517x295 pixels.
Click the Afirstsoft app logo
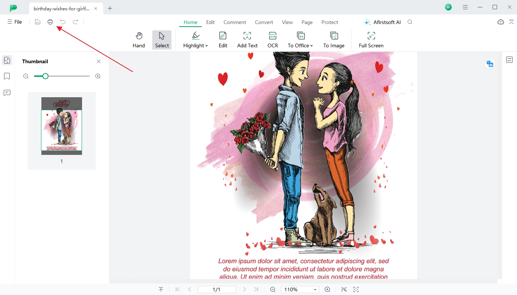(13, 8)
